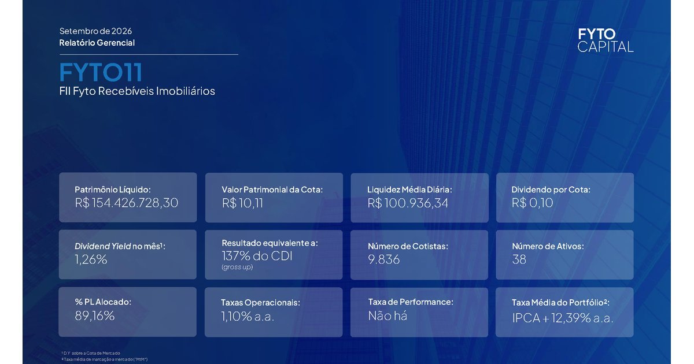The image size is (694, 364).
Task: Select the '137% do CDI' value
Action: (x=257, y=256)
